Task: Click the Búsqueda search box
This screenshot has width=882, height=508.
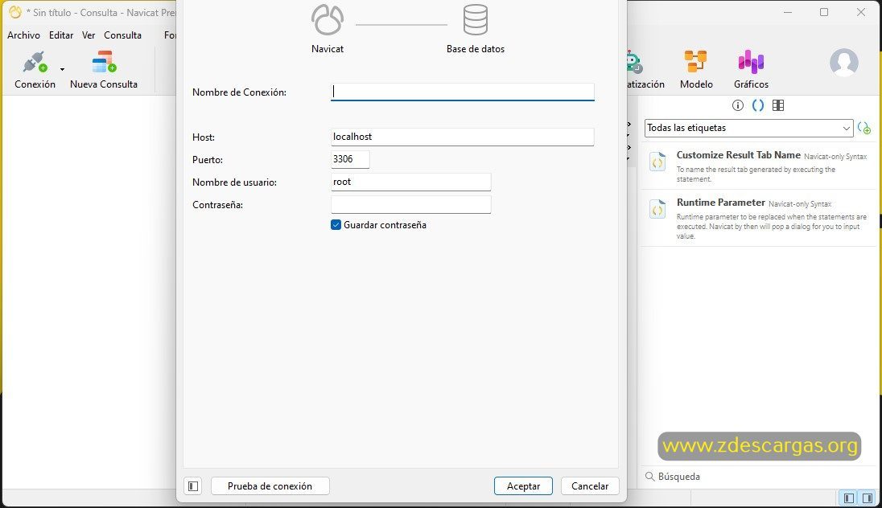Action: point(760,477)
